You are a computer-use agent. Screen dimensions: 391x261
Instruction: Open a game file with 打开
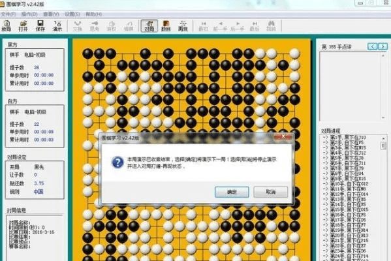click(23, 26)
